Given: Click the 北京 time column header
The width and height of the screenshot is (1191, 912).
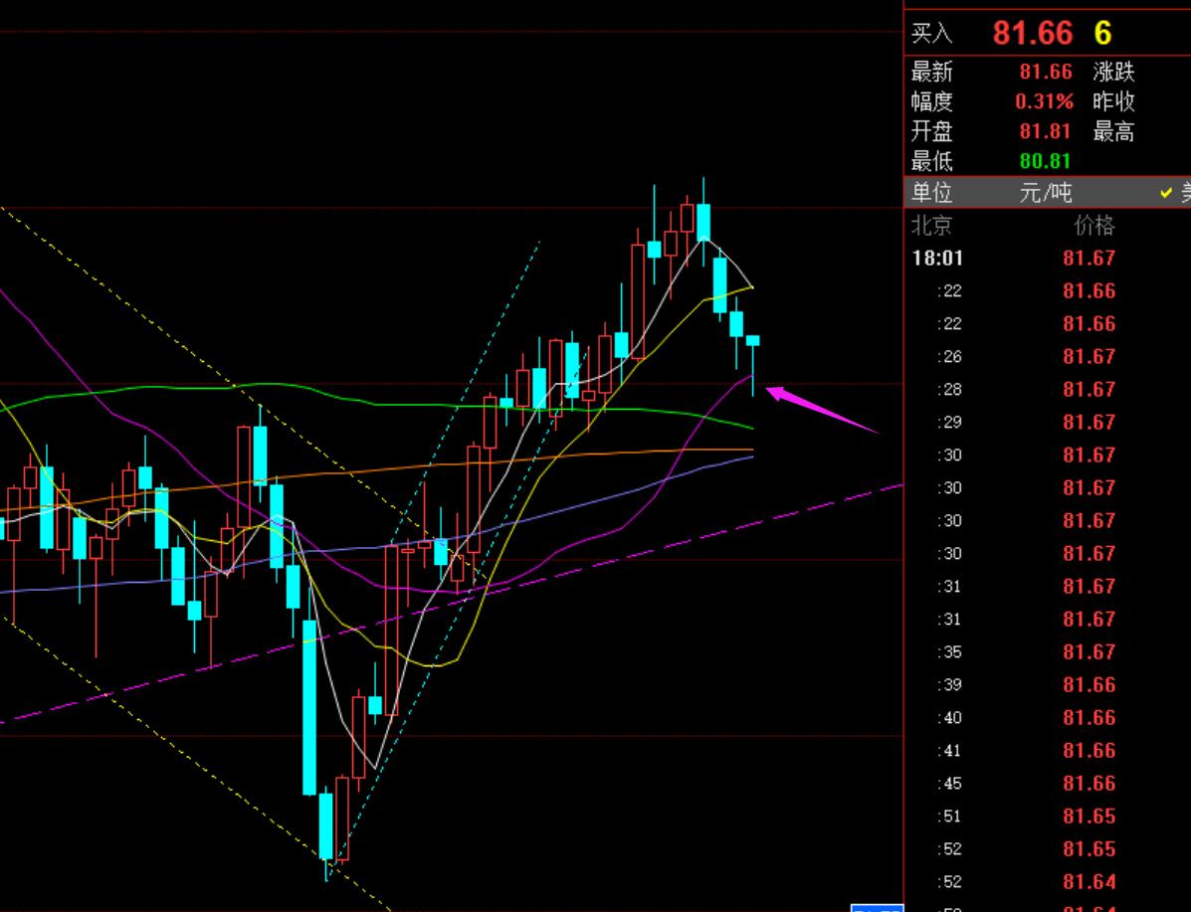Looking at the screenshot, I should (932, 226).
